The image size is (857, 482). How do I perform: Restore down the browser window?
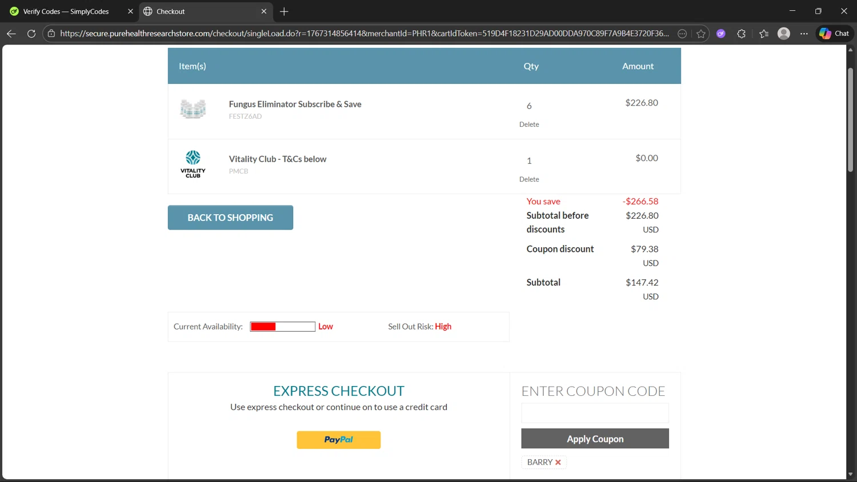(x=818, y=11)
